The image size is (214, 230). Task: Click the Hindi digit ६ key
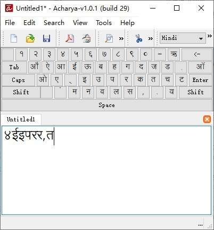[x=90, y=54]
